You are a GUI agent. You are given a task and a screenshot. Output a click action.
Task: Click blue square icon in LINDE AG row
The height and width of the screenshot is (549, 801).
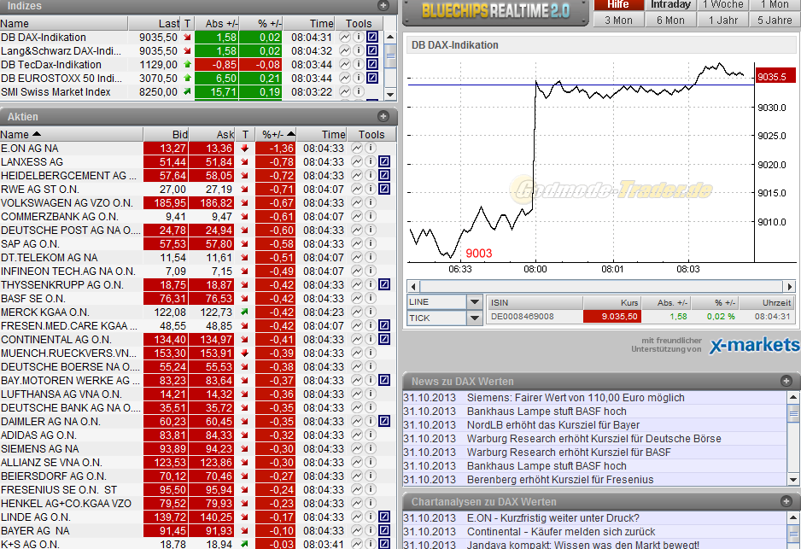[x=384, y=517]
